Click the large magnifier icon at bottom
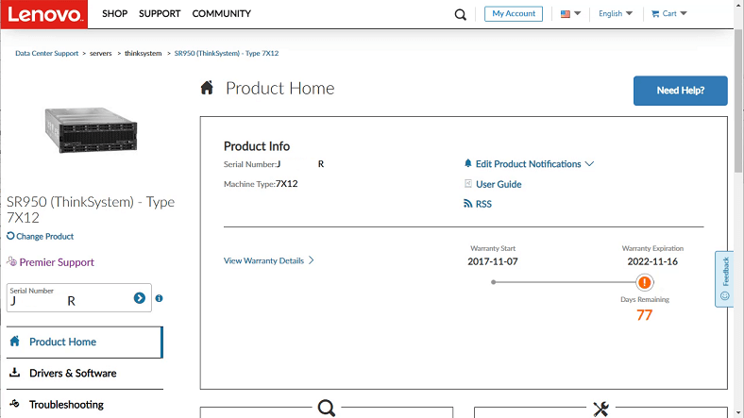Image resolution: width=744 pixels, height=418 pixels. (x=327, y=408)
